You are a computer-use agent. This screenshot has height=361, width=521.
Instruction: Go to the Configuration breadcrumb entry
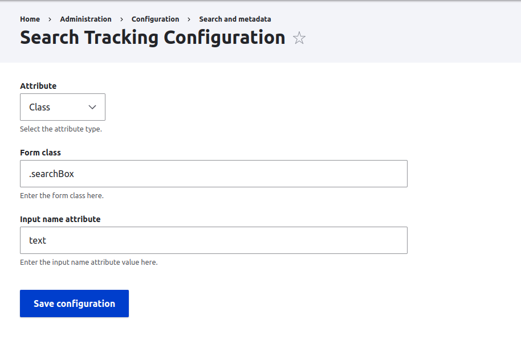[x=155, y=19]
